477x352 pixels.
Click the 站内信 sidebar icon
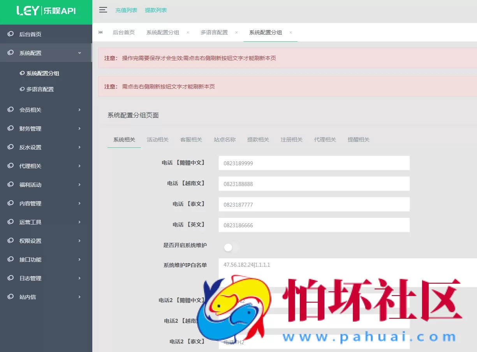click(x=11, y=297)
